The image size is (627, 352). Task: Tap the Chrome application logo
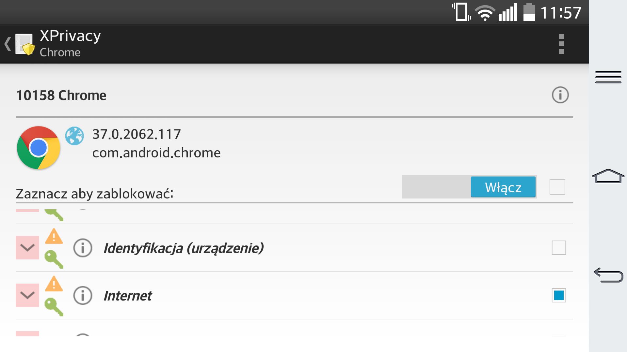(39, 148)
